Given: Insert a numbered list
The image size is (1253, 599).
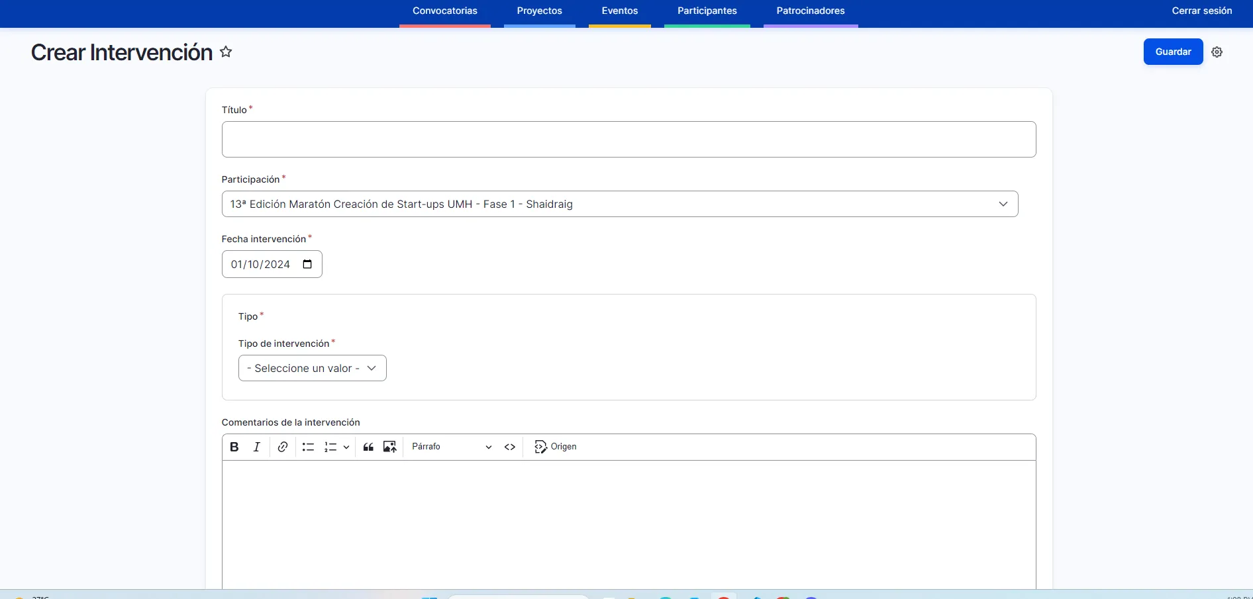Looking at the screenshot, I should pyautogui.click(x=330, y=447).
